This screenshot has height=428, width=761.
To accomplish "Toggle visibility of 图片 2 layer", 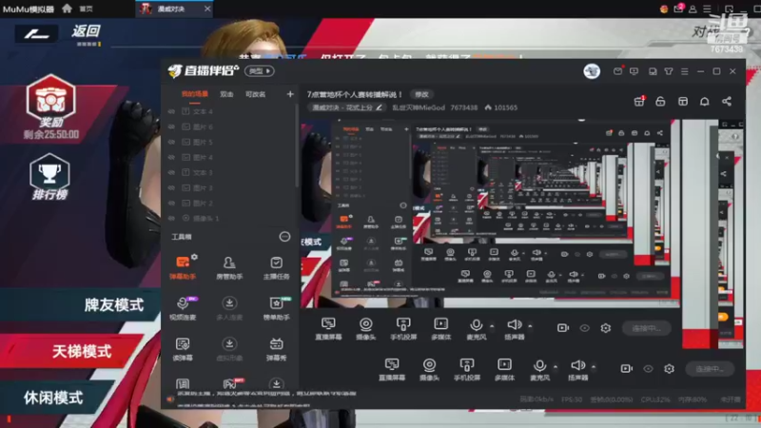I will (x=171, y=203).
